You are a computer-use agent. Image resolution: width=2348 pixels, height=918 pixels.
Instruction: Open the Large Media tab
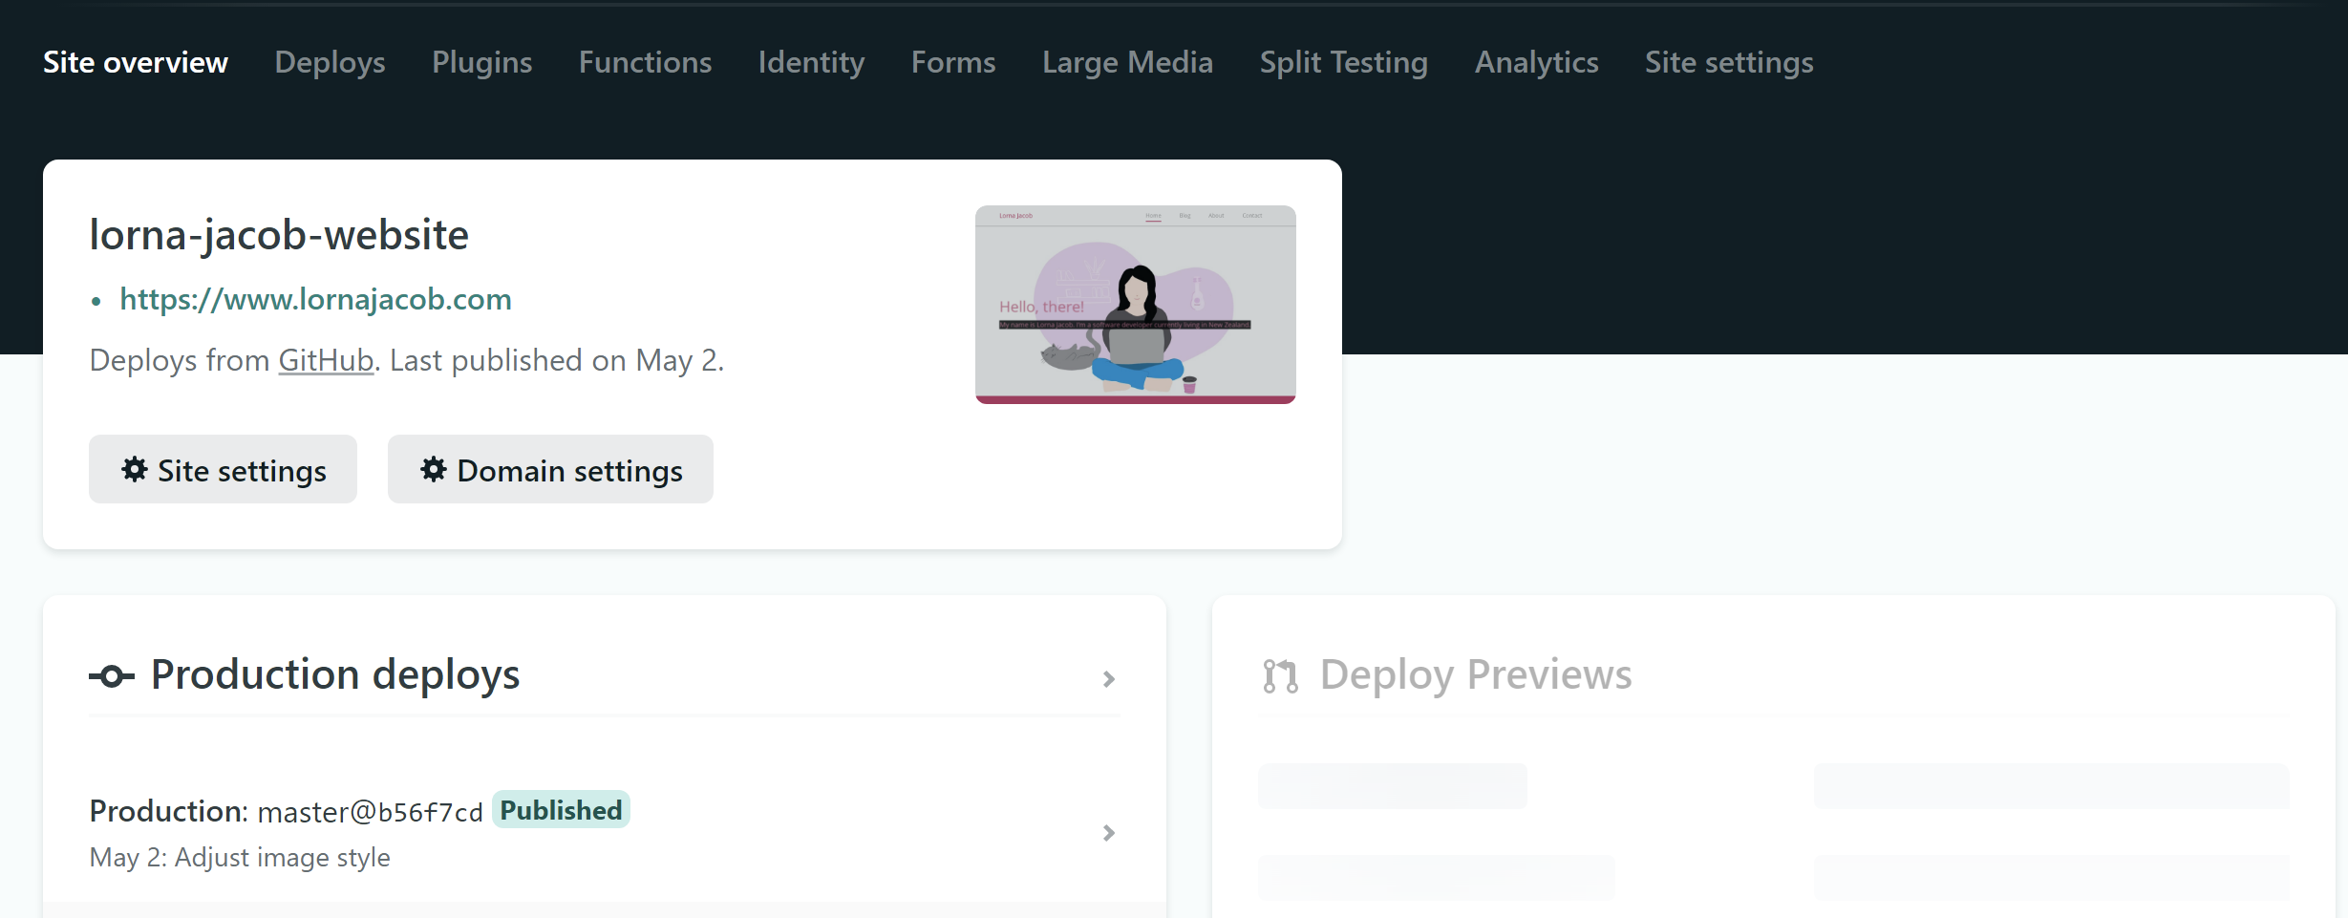(1127, 62)
